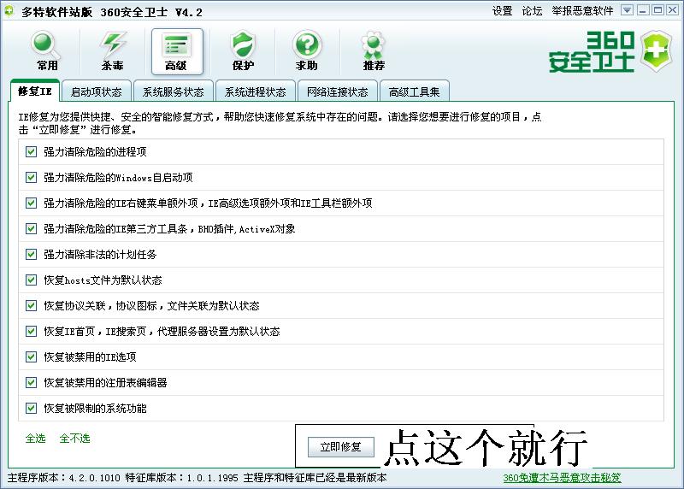Maximize the 360安全卫士 window
Image resolution: width=684 pixels, height=489 pixels.
[657, 10]
